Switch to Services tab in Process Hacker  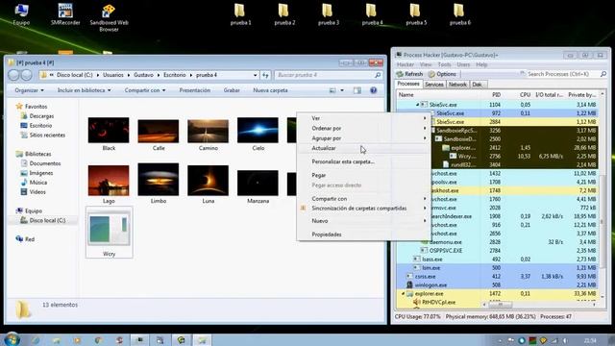click(433, 85)
